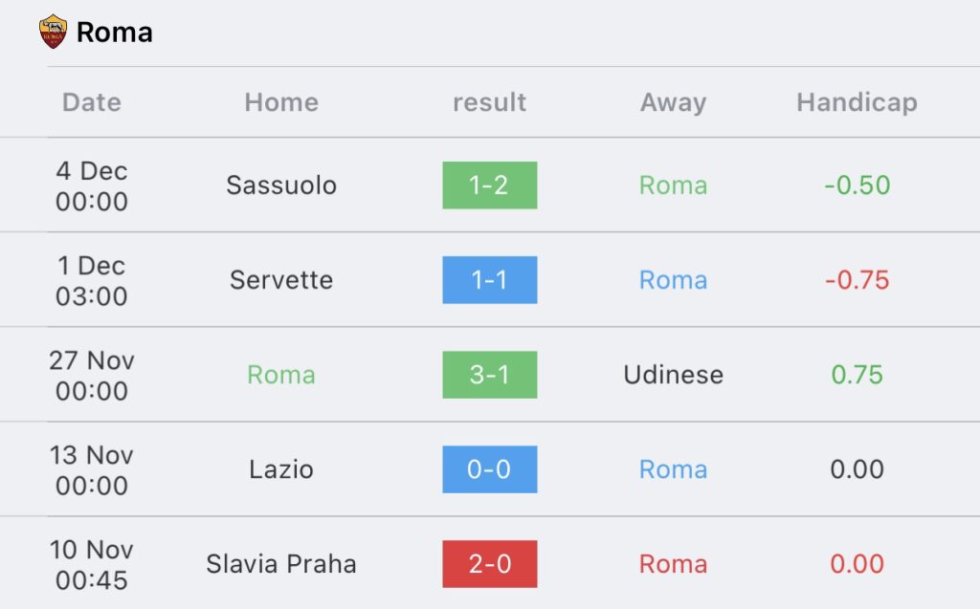This screenshot has width=980, height=609.
Task: Open Servette team page
Action: (x=281, y=280)
